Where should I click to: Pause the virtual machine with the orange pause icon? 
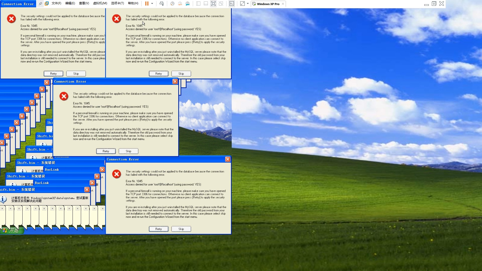[x=147, y=4]
